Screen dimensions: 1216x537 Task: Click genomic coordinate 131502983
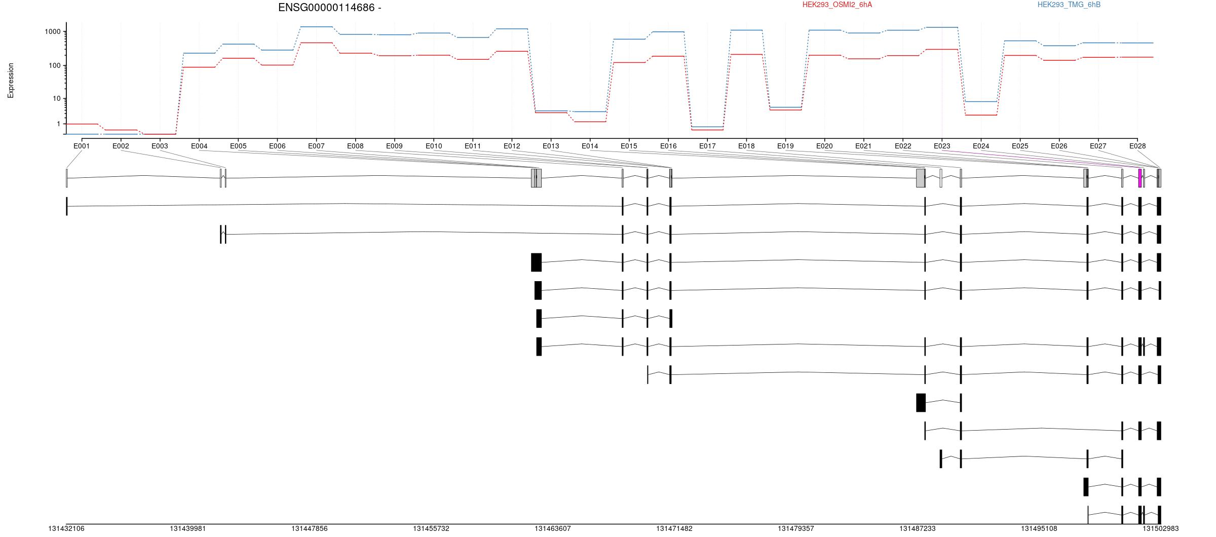click(1161, 528)
